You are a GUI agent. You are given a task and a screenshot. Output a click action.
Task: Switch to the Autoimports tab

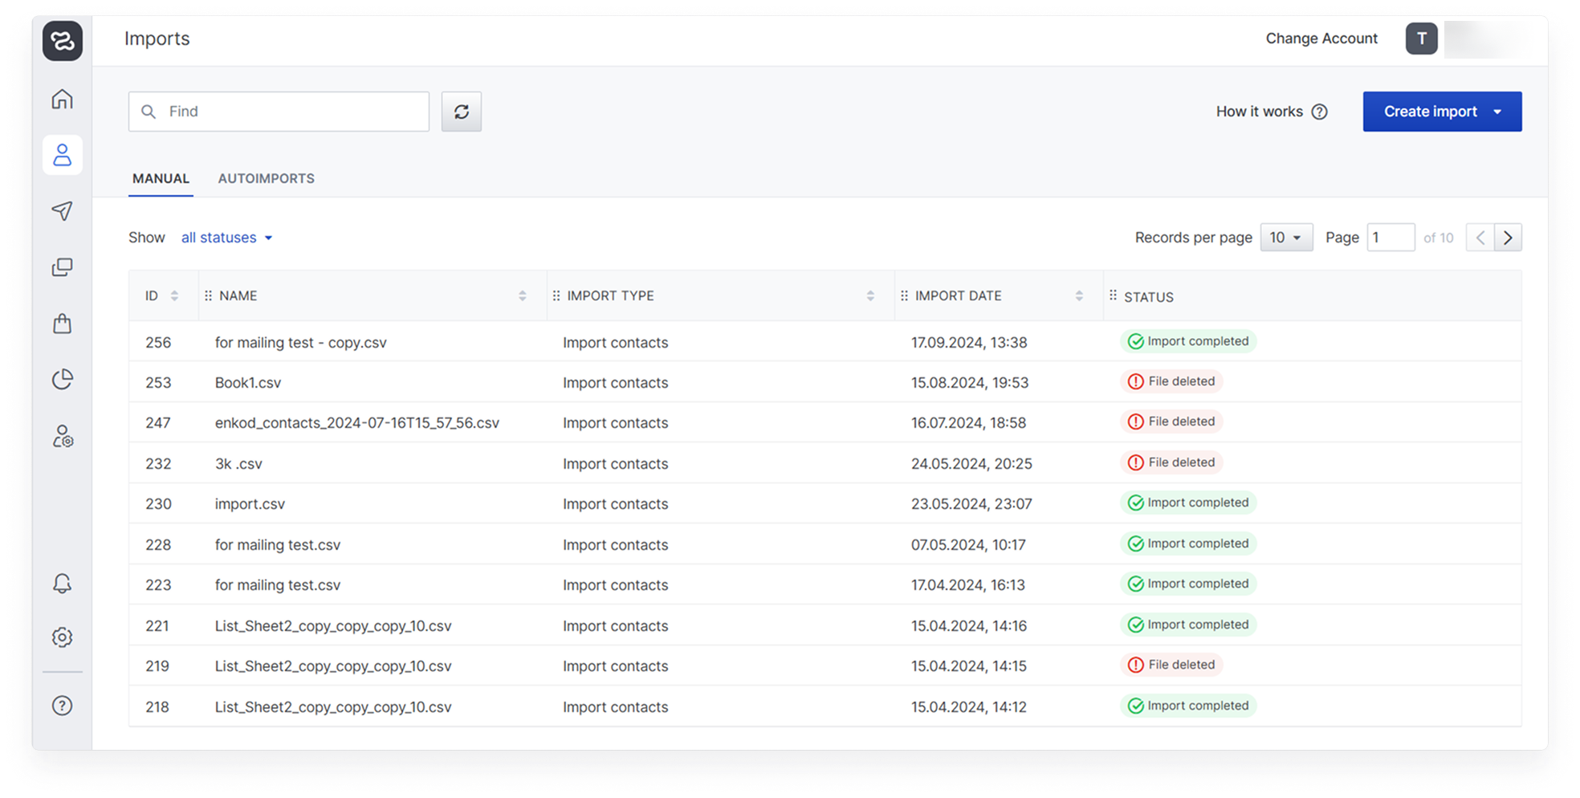pos(266,178)
